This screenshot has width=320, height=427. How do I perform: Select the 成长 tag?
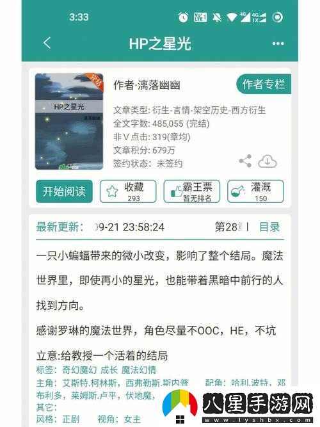109,370
